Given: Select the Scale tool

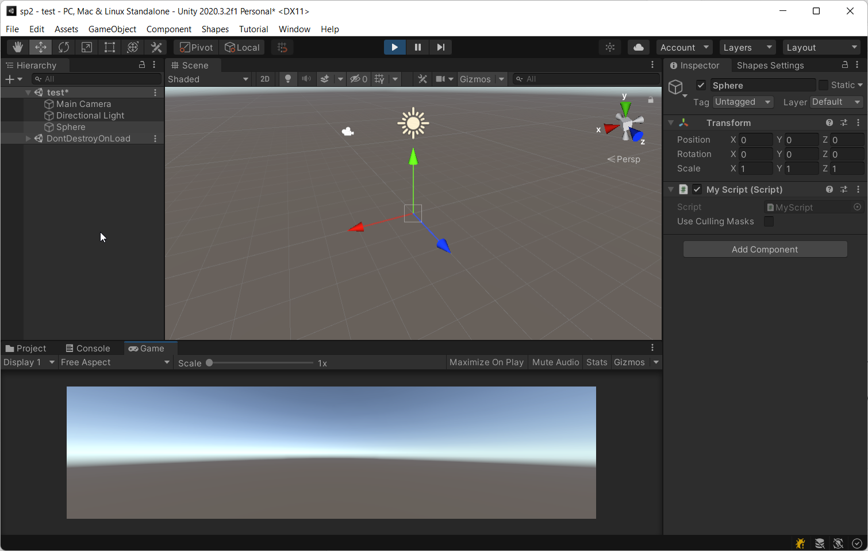Looking at the screenshot, I should (x=87, y=47).
